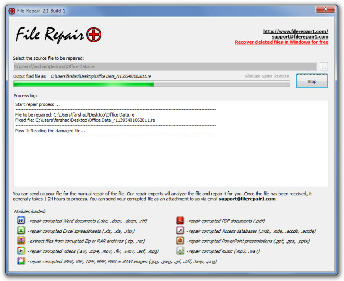Image resolution: width=344 pixels, height=281 pixels.
Task: Click the 'browse' output file link
Action: click(281, 76)
